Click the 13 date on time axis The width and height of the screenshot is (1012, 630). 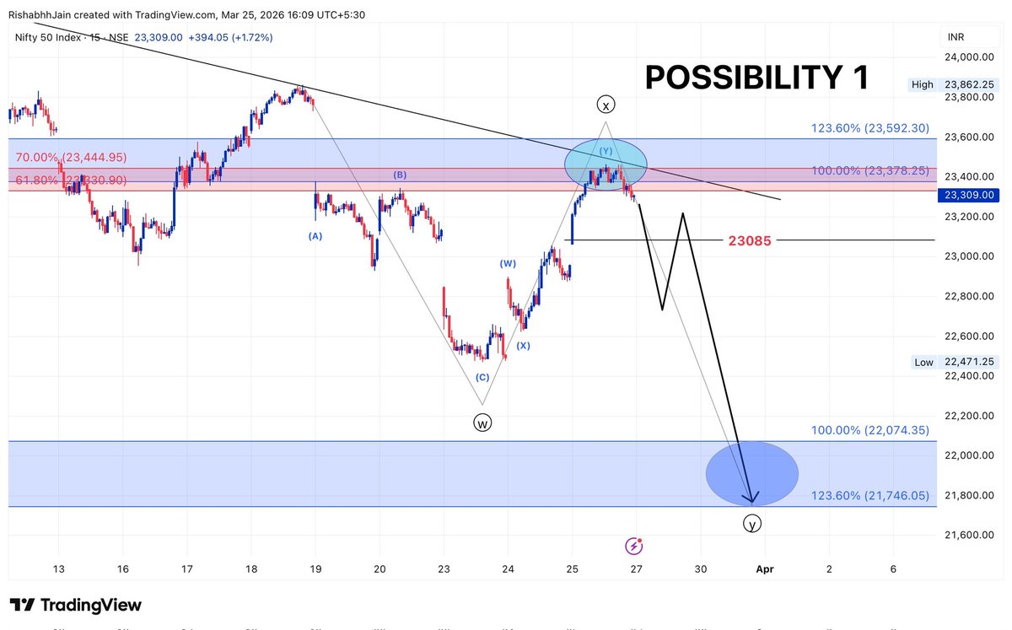(58, 568)
